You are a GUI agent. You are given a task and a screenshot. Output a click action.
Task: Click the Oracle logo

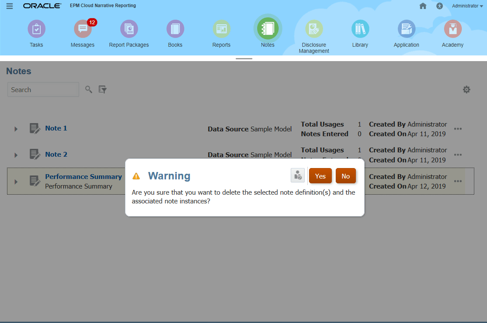[x=42, y=6]
